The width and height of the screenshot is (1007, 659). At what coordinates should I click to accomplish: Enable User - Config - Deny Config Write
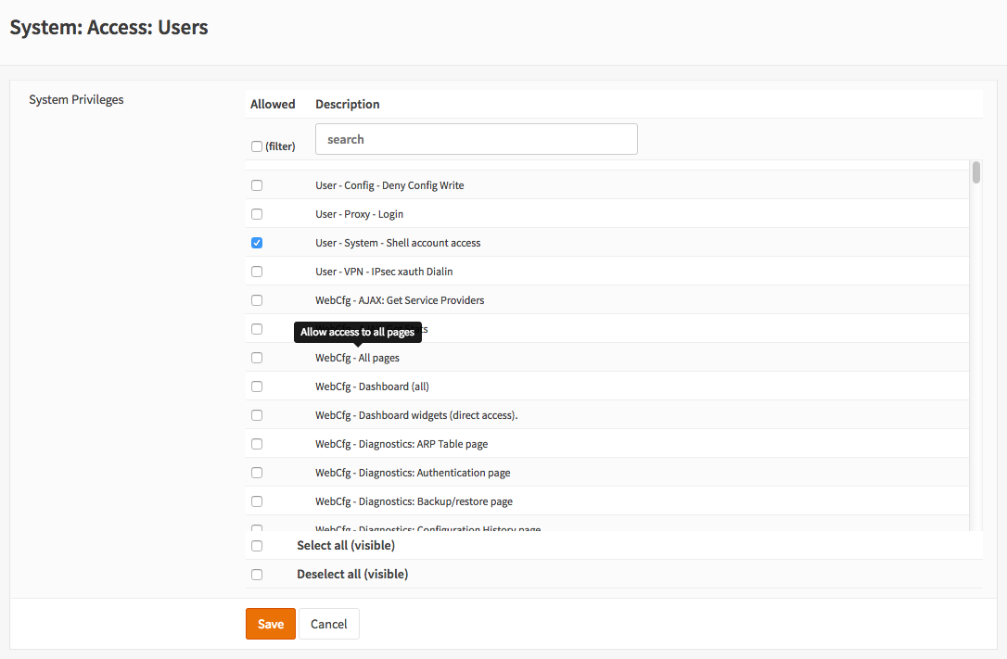[257, 185]
